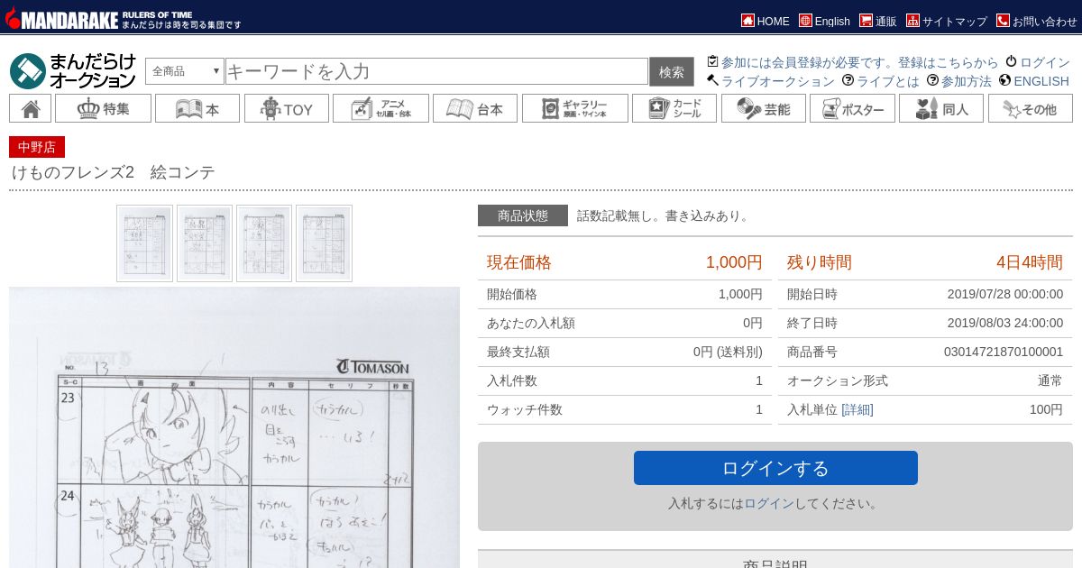
Task: Open the 同人 category tab
Action: [941, 108]
